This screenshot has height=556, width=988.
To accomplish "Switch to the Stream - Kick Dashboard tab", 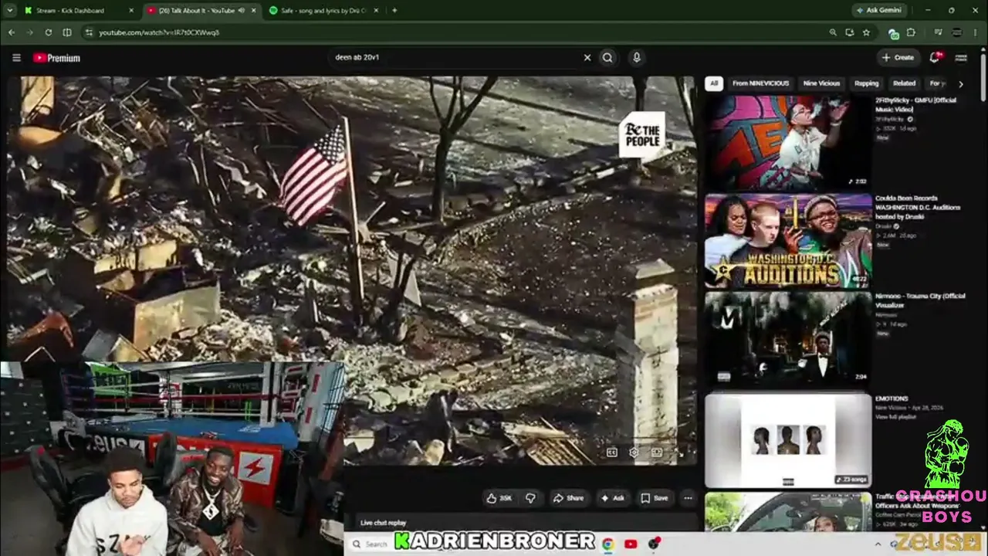I will tap(78, 11).
